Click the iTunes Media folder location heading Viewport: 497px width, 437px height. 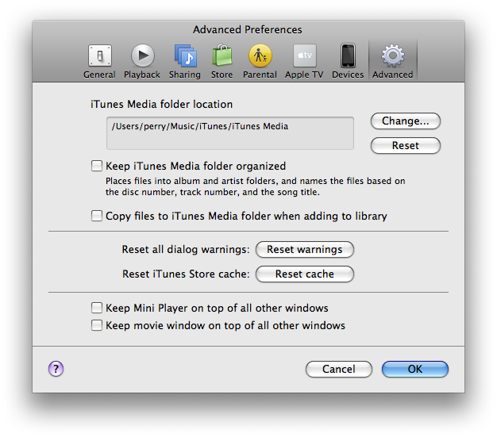[x=162, y=104]
